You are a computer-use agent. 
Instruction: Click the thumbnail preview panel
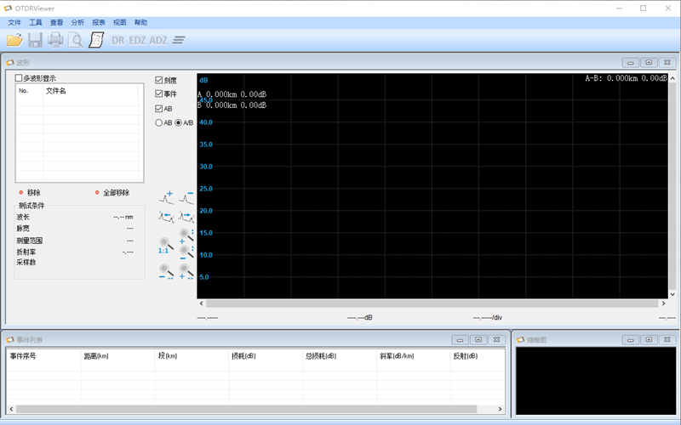(596, 381)
